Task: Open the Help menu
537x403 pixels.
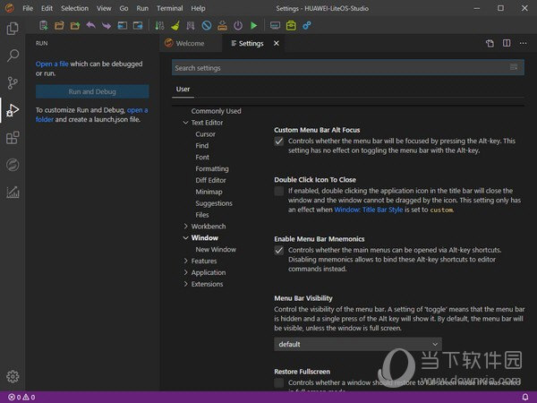Action: [198, 8]
